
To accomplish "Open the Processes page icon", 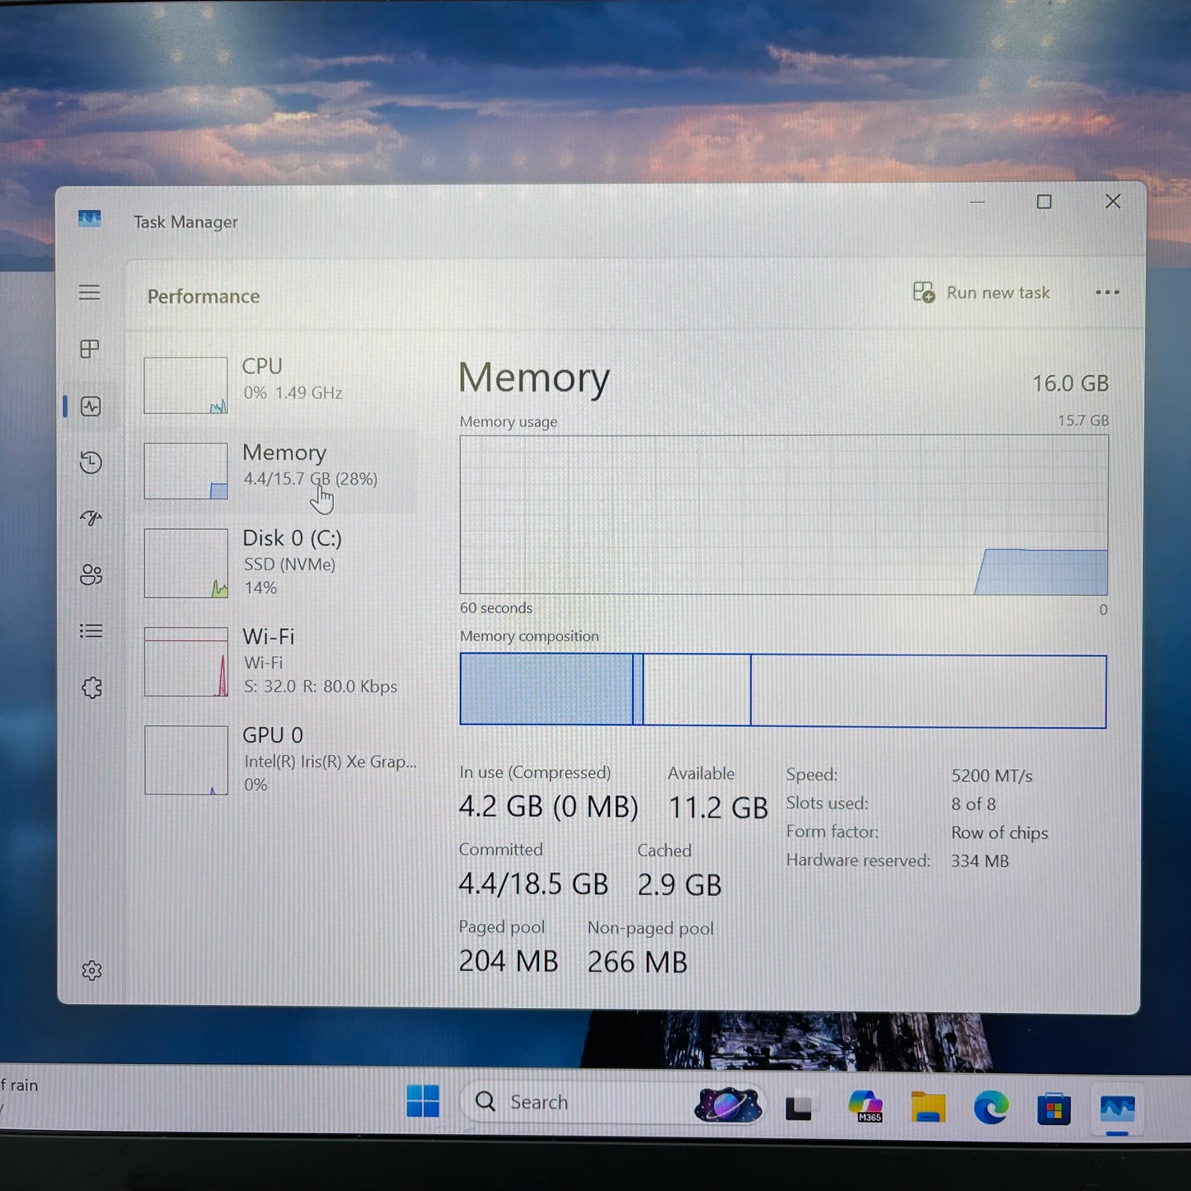I will (x=90, y=349).
